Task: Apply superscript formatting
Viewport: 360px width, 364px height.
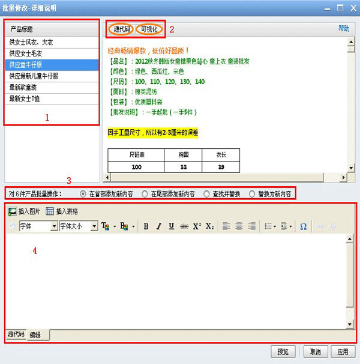Action: tap(197, 226)
